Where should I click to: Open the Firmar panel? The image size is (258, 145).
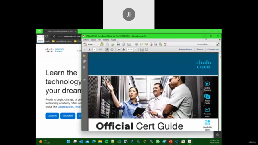pos(200,49)
